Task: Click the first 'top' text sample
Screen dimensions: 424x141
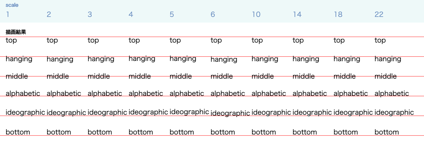Action: point(11,41)
